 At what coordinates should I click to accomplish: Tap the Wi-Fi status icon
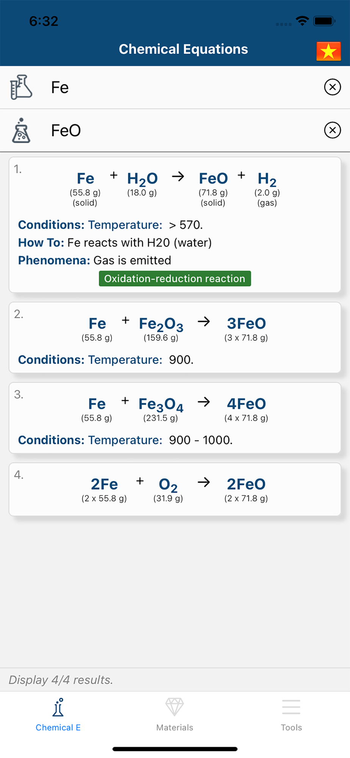(302, 21)
